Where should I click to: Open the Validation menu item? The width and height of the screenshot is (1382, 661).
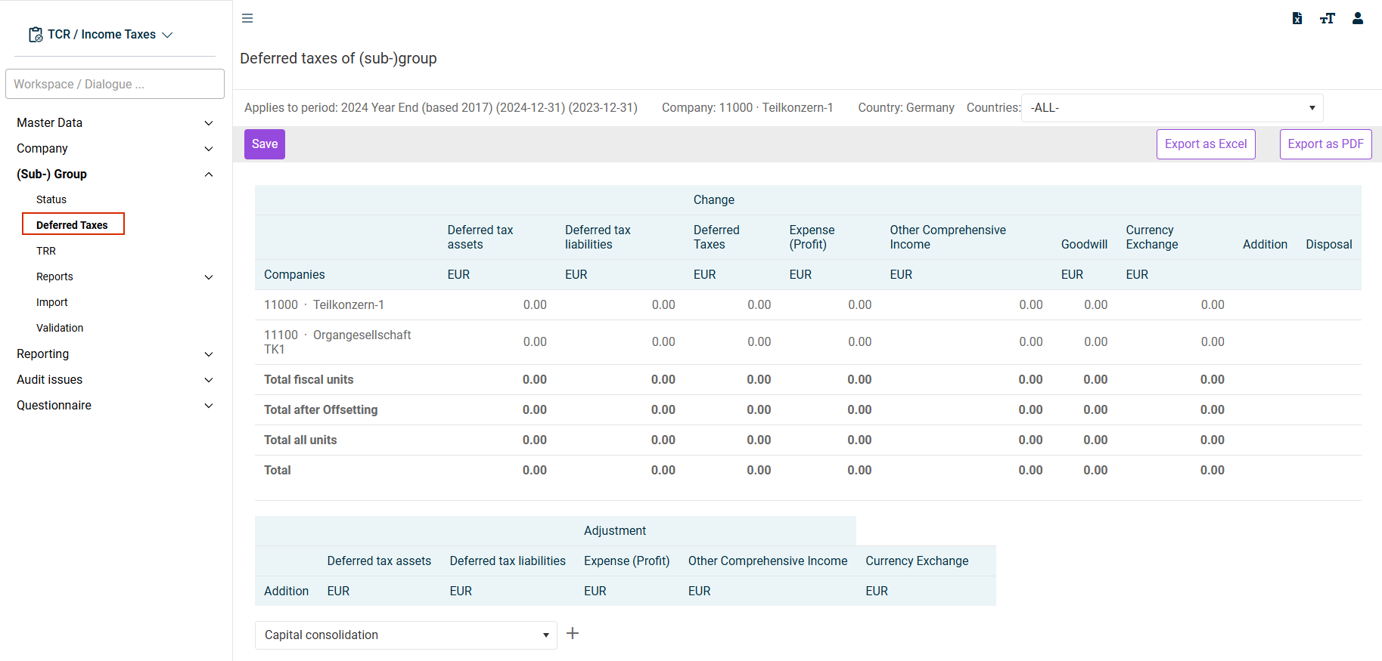60,328
